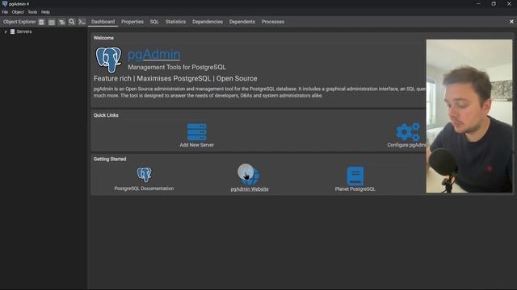Open the File menu

tap(5, 12)
